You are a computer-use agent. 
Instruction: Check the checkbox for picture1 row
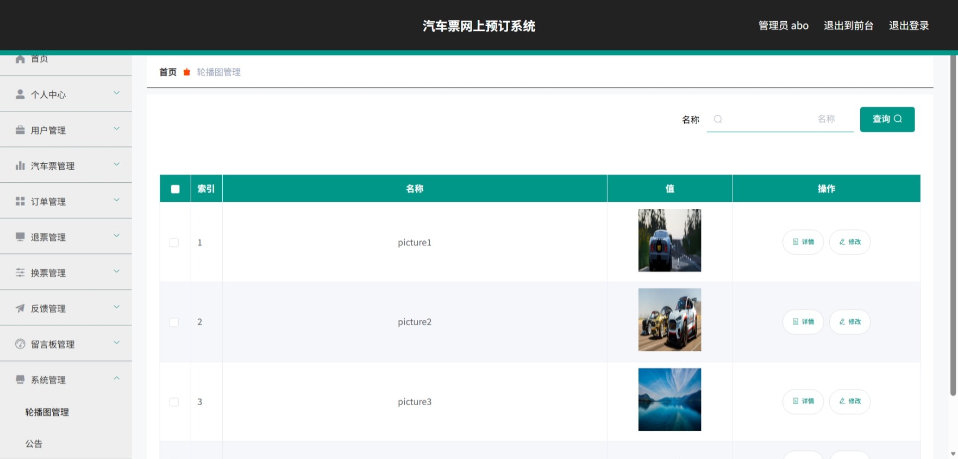click(174, 243)
